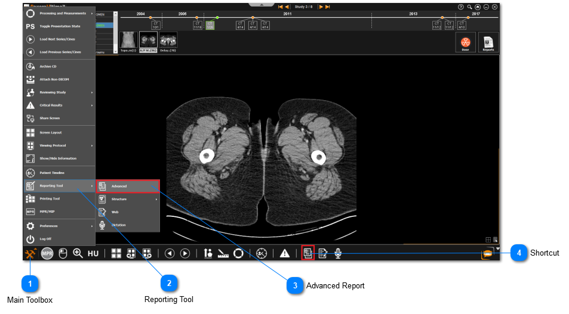Select the Delay series thumbnail

(168, 40)
